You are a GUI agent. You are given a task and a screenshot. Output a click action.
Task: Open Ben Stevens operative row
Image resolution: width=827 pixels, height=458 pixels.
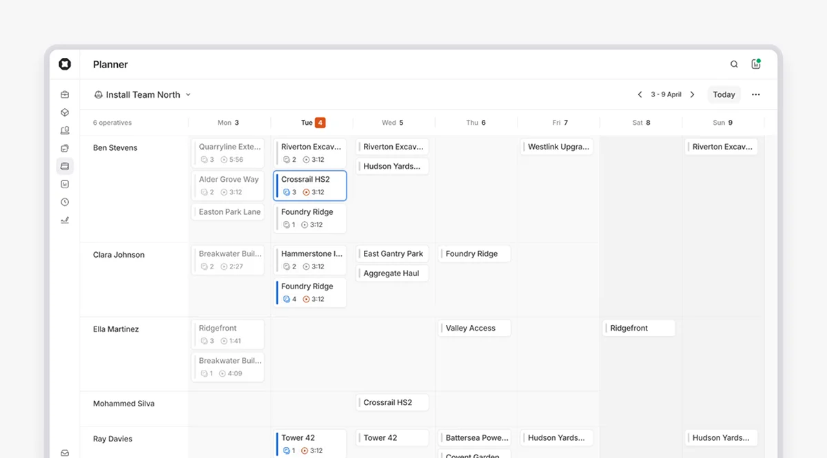pos(115,147)
